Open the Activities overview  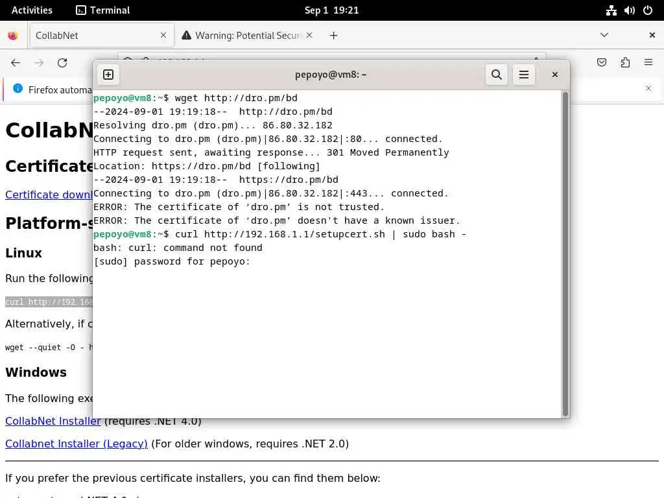coord(32,10)
